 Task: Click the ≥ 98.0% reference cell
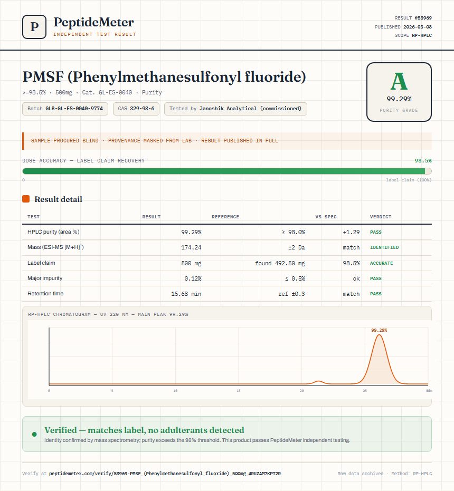(x=293, y=232)
